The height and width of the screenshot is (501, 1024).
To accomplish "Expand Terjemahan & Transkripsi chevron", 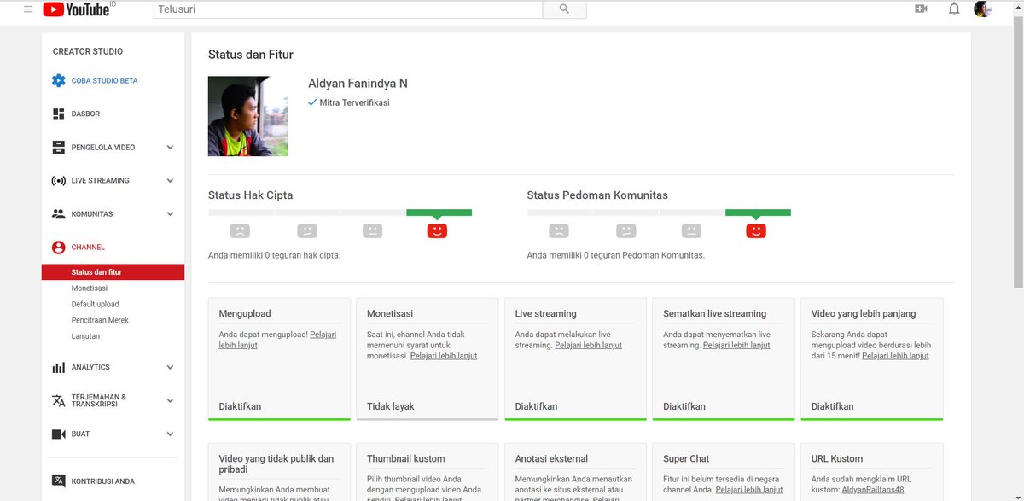I will (170, 400).
